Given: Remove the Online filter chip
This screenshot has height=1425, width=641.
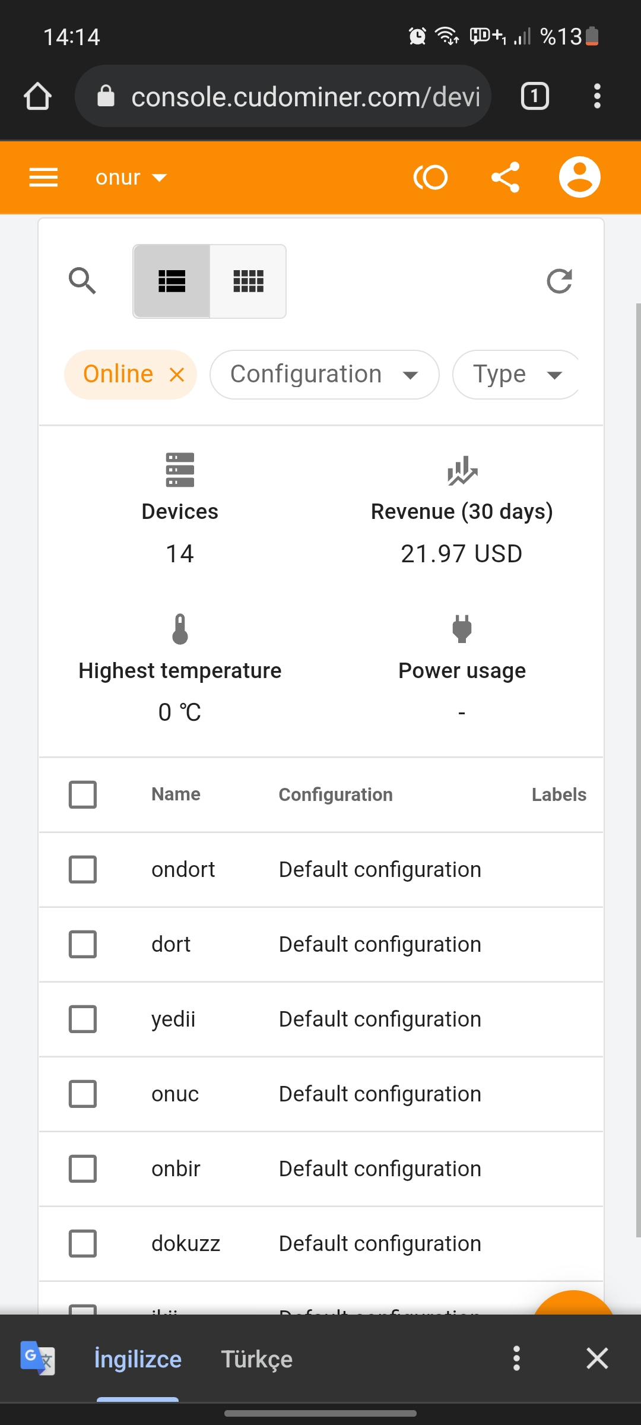Looking at the screenshot, I should (x=177, y=375).
